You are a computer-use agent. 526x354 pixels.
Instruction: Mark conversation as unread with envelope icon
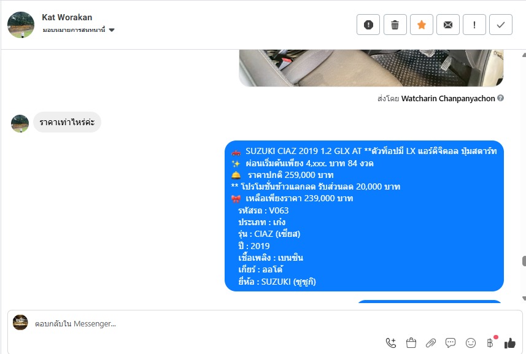[x=448, y=25]
